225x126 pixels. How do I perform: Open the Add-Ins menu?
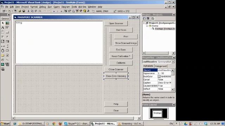coord(82,7)
